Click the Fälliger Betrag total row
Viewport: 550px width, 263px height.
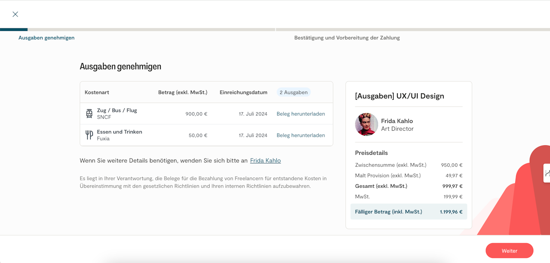click(x=408, y=212)
